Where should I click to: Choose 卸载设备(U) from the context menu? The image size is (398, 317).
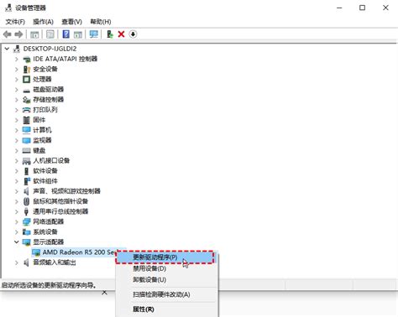tap(167, 280)
